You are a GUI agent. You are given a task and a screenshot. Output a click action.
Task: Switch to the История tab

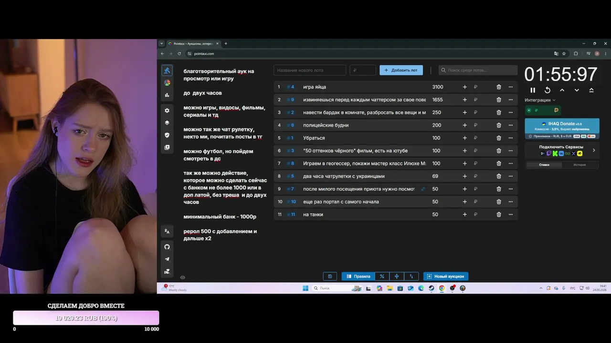pos(579,165)
